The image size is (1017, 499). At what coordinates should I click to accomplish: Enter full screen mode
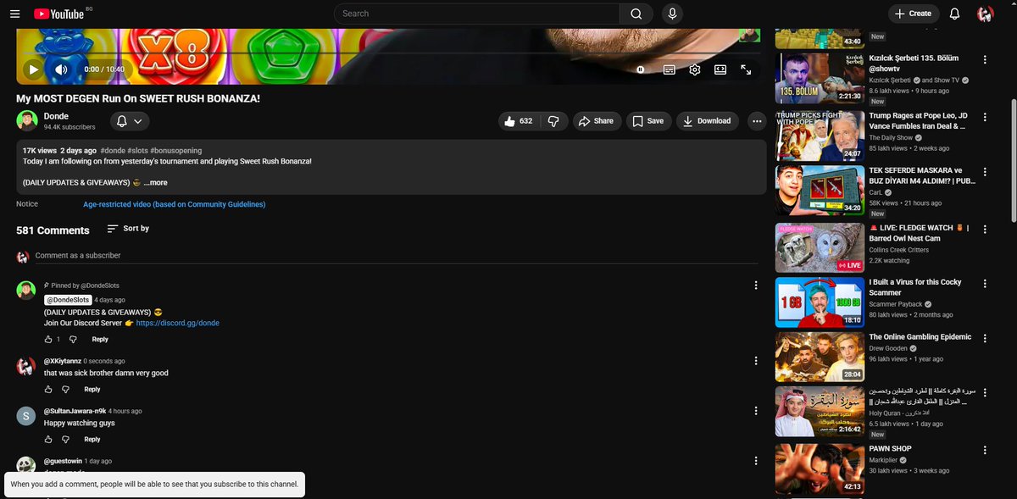(x=746, y=70)
